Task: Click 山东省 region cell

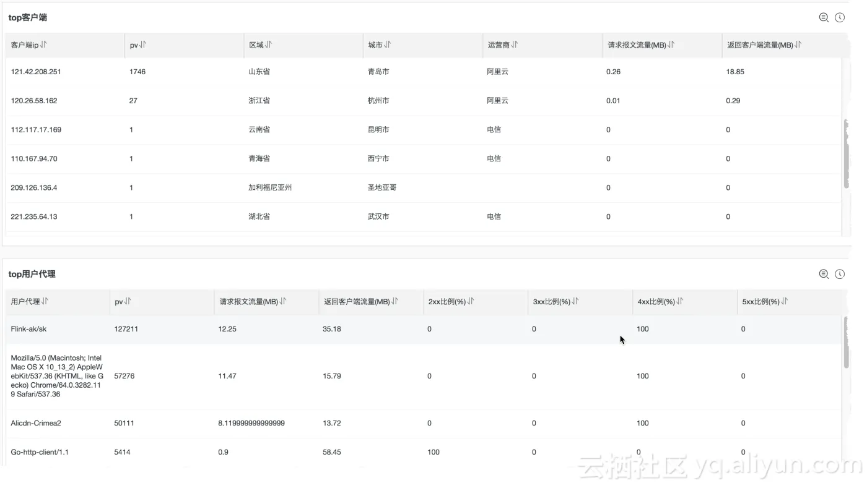Action: [x=259, y=72]
